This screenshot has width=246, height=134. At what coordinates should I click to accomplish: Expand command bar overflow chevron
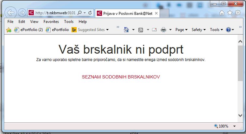[x=240, y=27]
